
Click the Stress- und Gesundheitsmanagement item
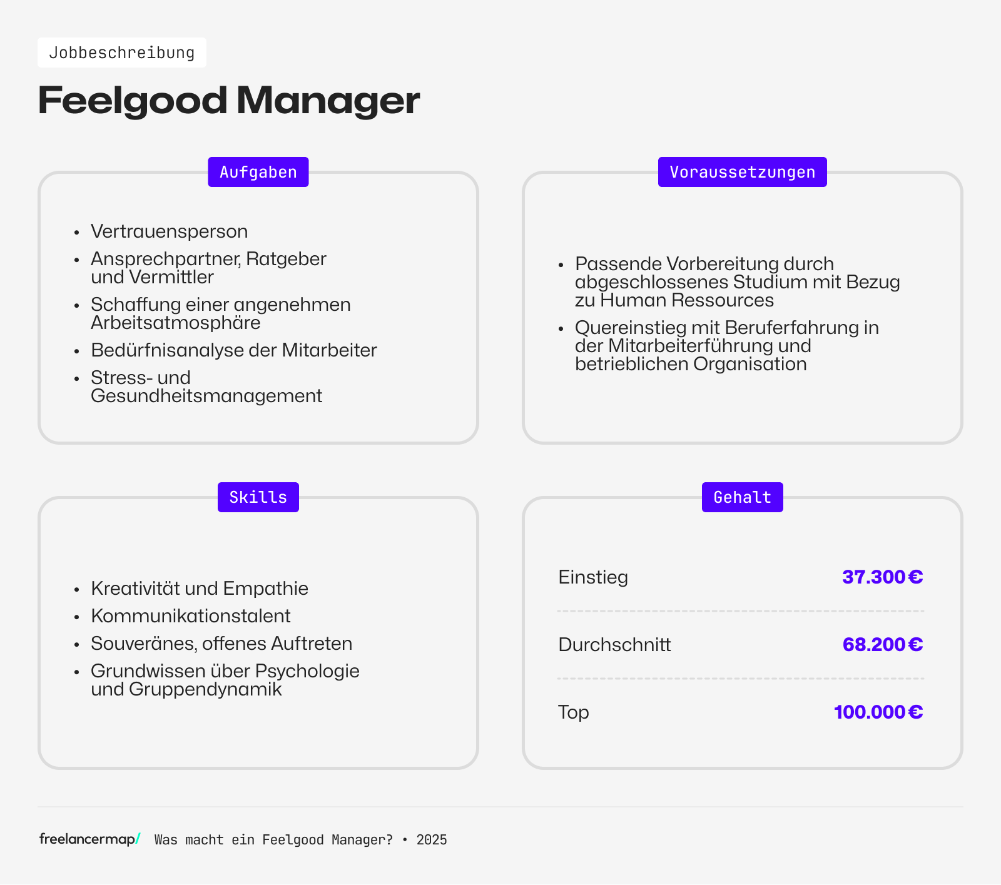(x=206, y=387)
